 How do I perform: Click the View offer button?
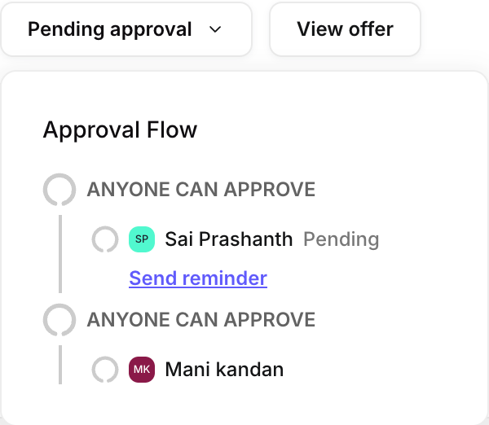(x=345, y=30)
